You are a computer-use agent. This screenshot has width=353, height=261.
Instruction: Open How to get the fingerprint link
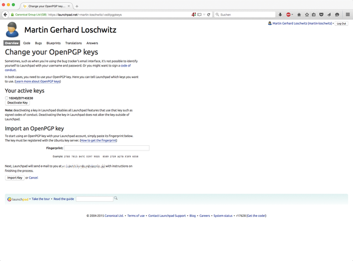pyautogui.click(x=98, y=140)
